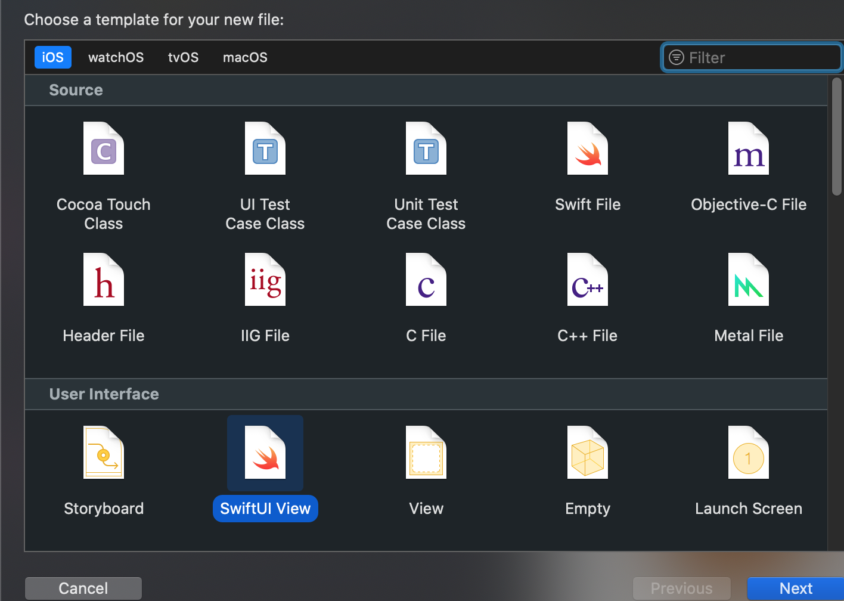Click the "Unit Test Case Class" label
Image resolution: width=844 pixels, height=601 pixels.
[x=426, y=214]
